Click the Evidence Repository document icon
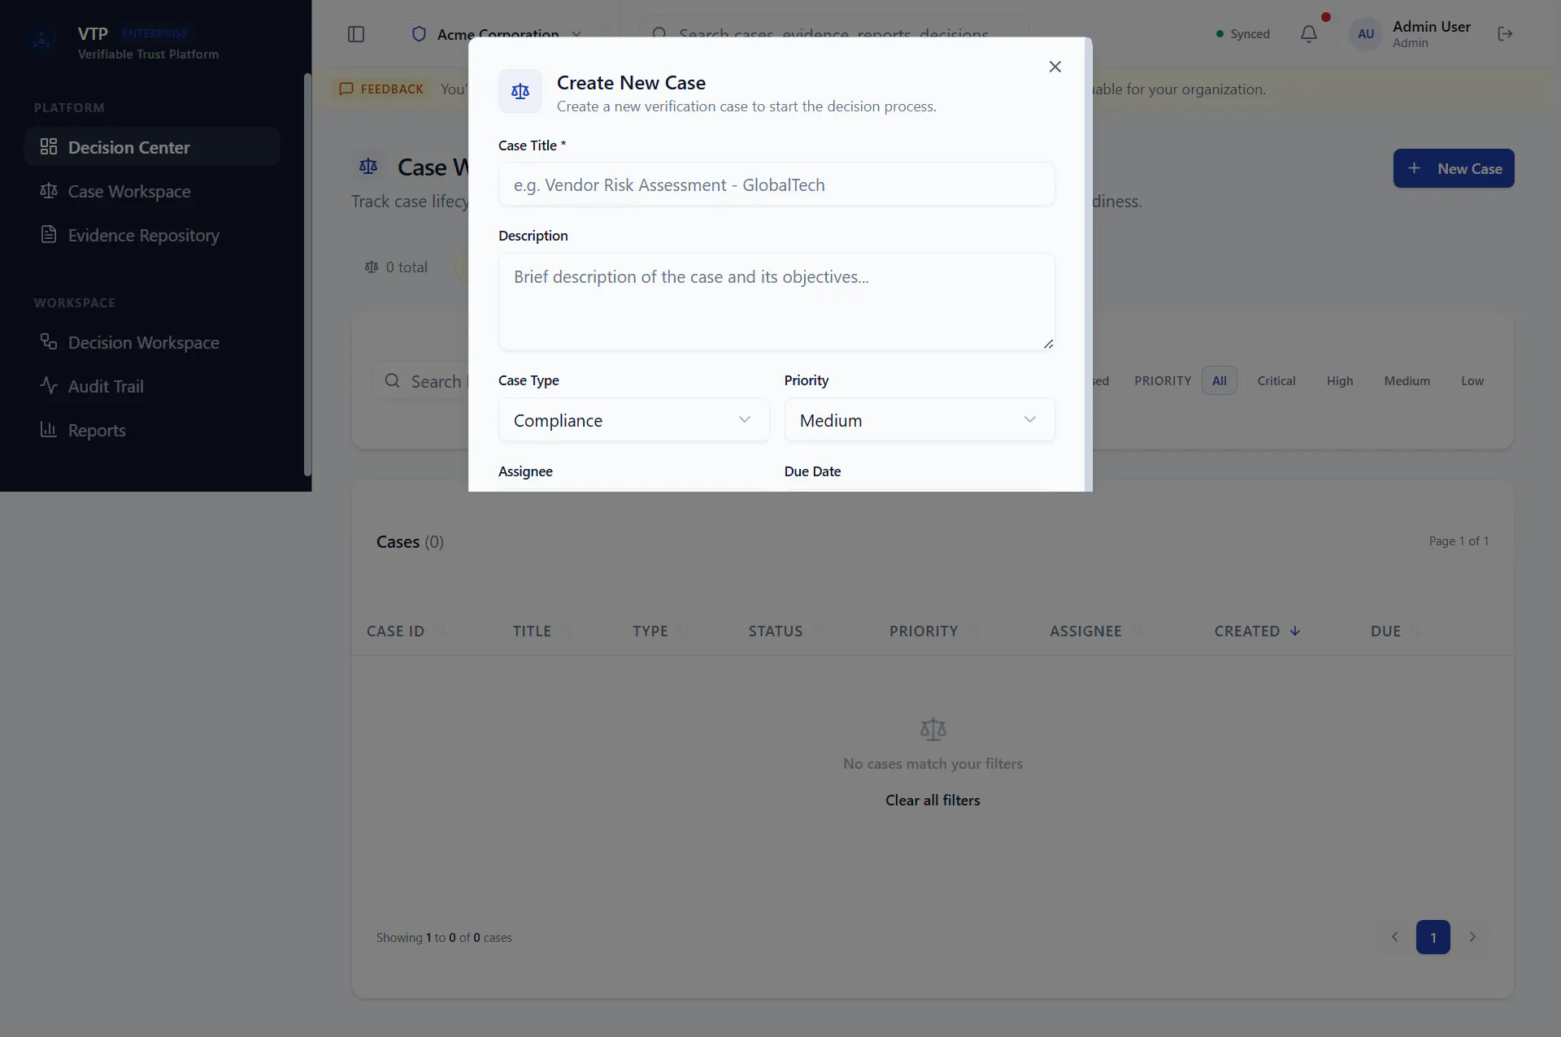Image resolution: width=1561 pixels, height=1037 pixels. [49, 234]
